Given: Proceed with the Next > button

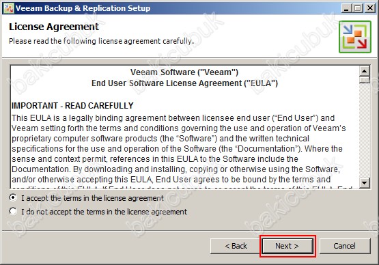Looking at the screenshot, I should (287, 246).
